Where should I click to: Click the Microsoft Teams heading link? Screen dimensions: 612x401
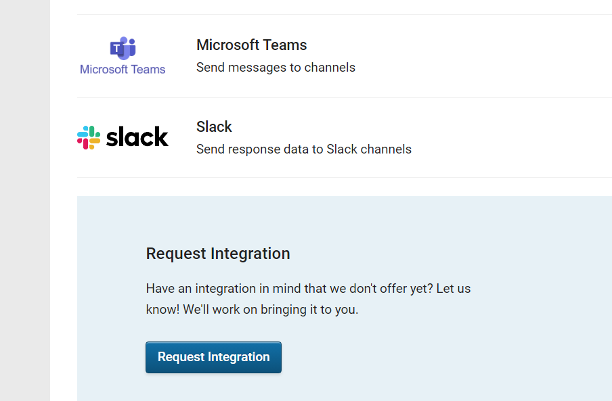(x=251, y=45)
